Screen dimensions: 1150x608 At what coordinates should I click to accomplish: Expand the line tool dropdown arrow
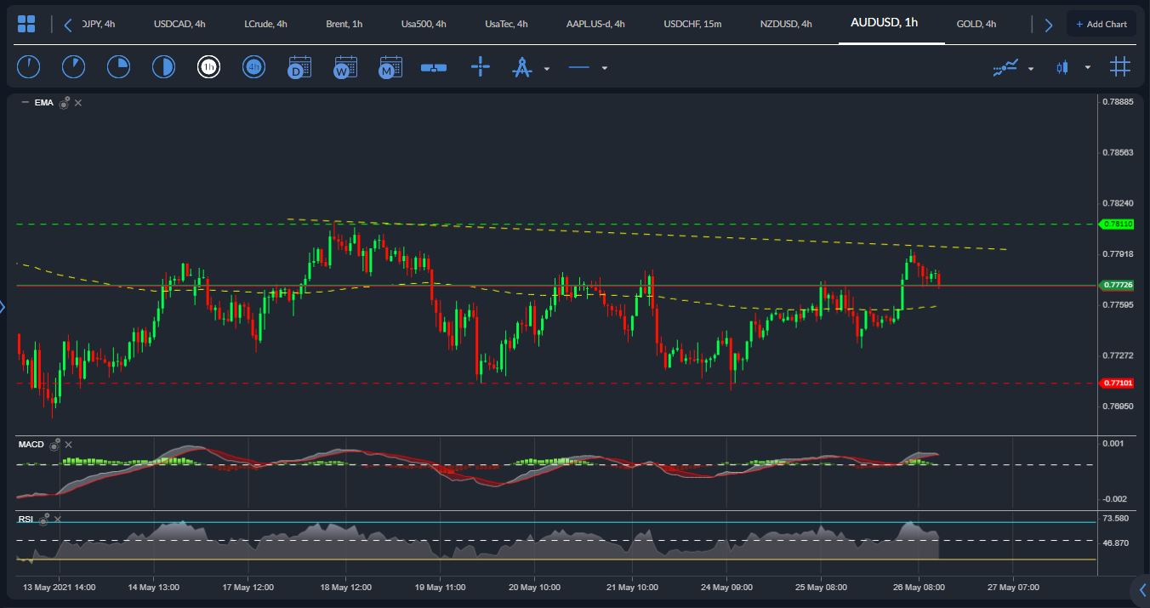click(x=605, y=68)
